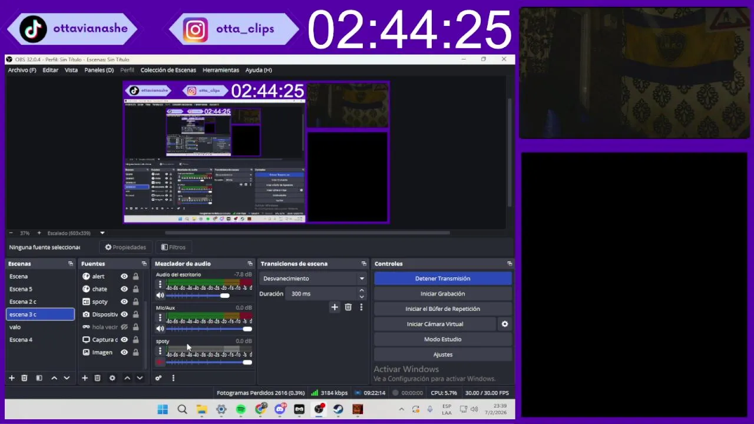Delete selected source with Fuentes trash icon
Viewport: 754px width, 424px height.
tap(98, 378)
